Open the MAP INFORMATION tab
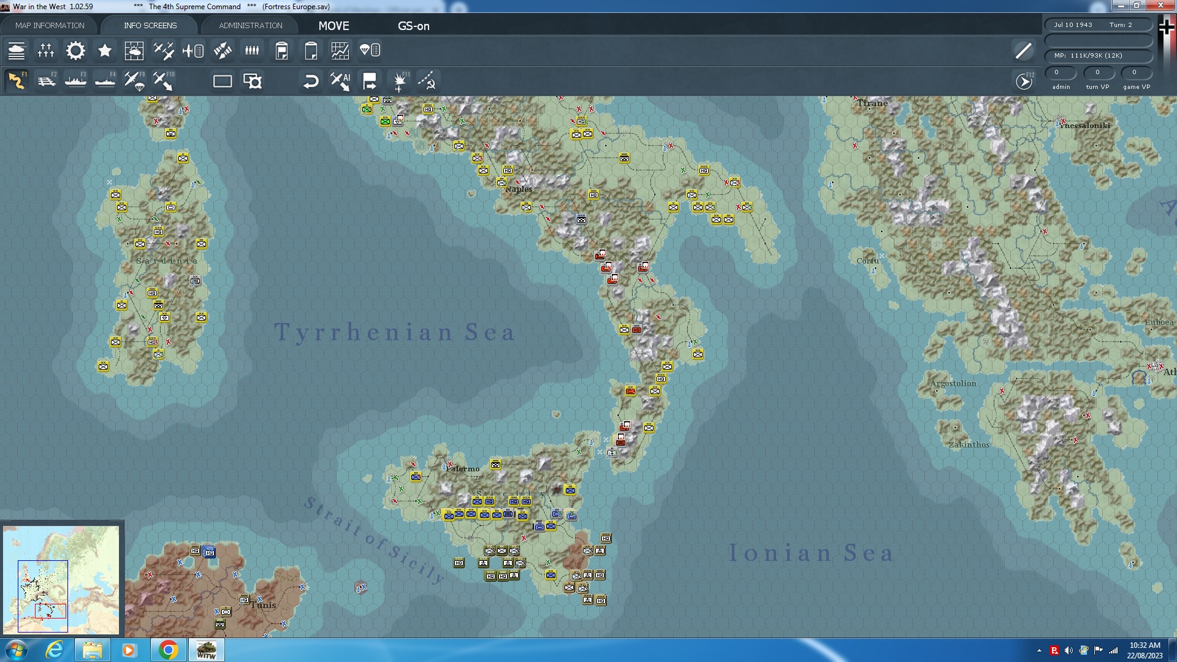This screenshot has width=1177, height=662. click(50, 26)
